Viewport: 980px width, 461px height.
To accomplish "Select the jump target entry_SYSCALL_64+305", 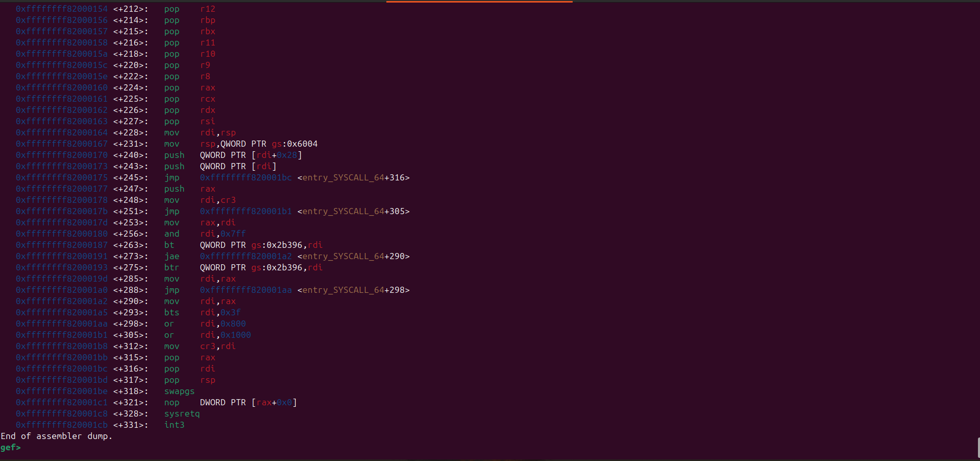I will [354, 211].
